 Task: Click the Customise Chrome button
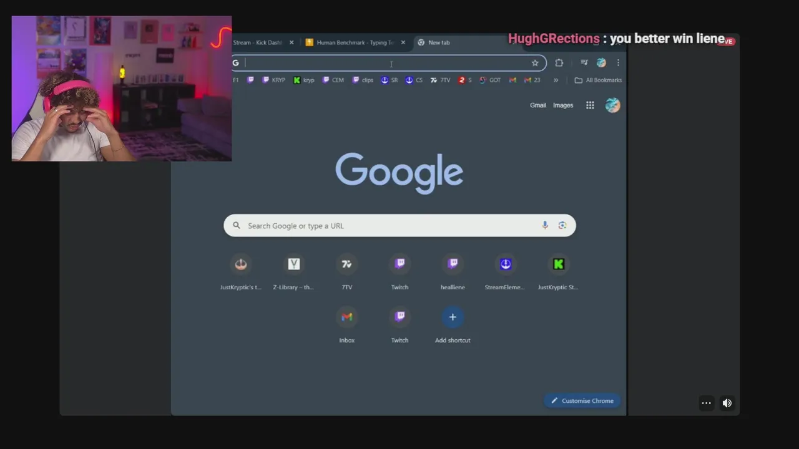click(582, 401)
